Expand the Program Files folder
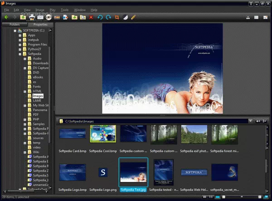 pyautogui.click(x=20, y=44)
